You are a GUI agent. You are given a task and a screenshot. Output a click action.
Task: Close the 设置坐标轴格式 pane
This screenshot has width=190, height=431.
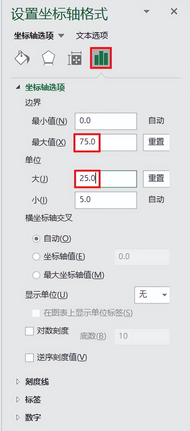[x=174, y=12]
